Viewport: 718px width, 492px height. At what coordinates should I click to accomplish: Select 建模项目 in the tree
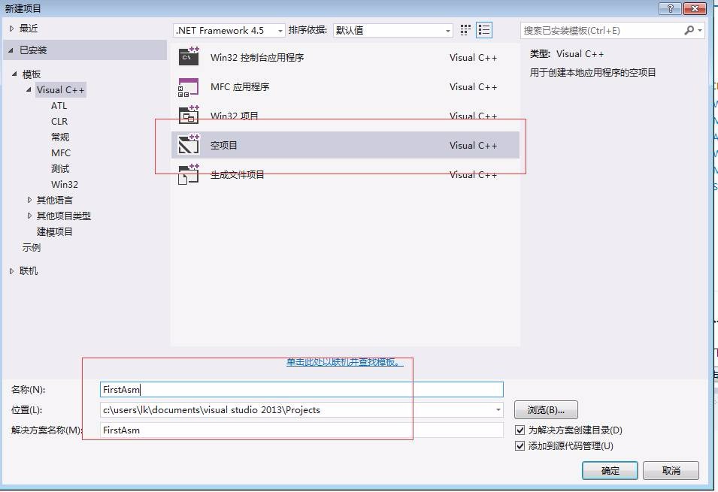tap(54, 231)
